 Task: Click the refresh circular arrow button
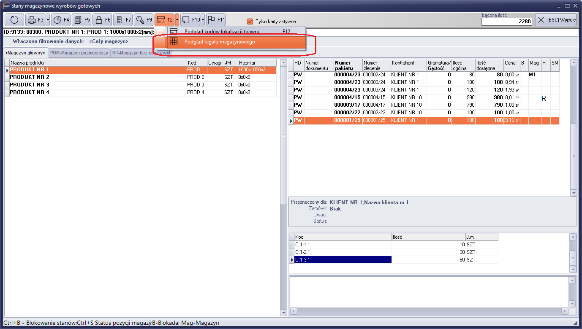(14, 20)
